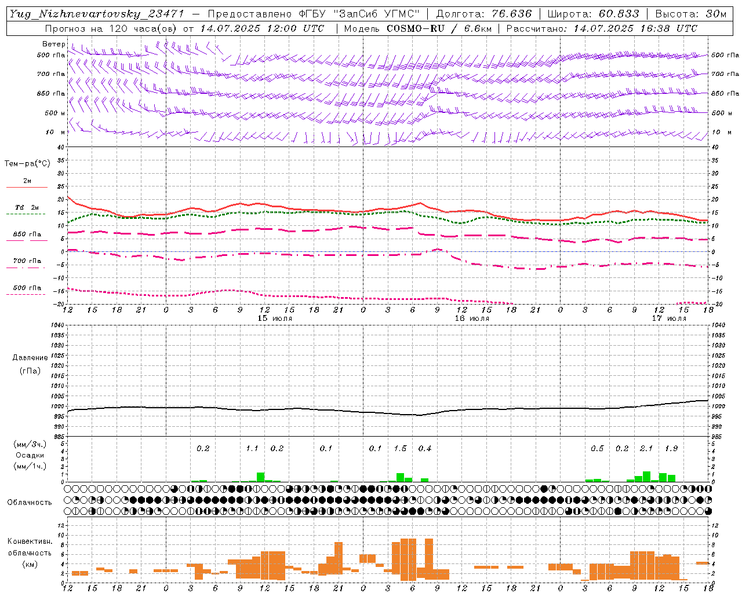This screenshot has width=742, height=593.
Task: Click the Осадки panel label
Action: click(30, 456)
